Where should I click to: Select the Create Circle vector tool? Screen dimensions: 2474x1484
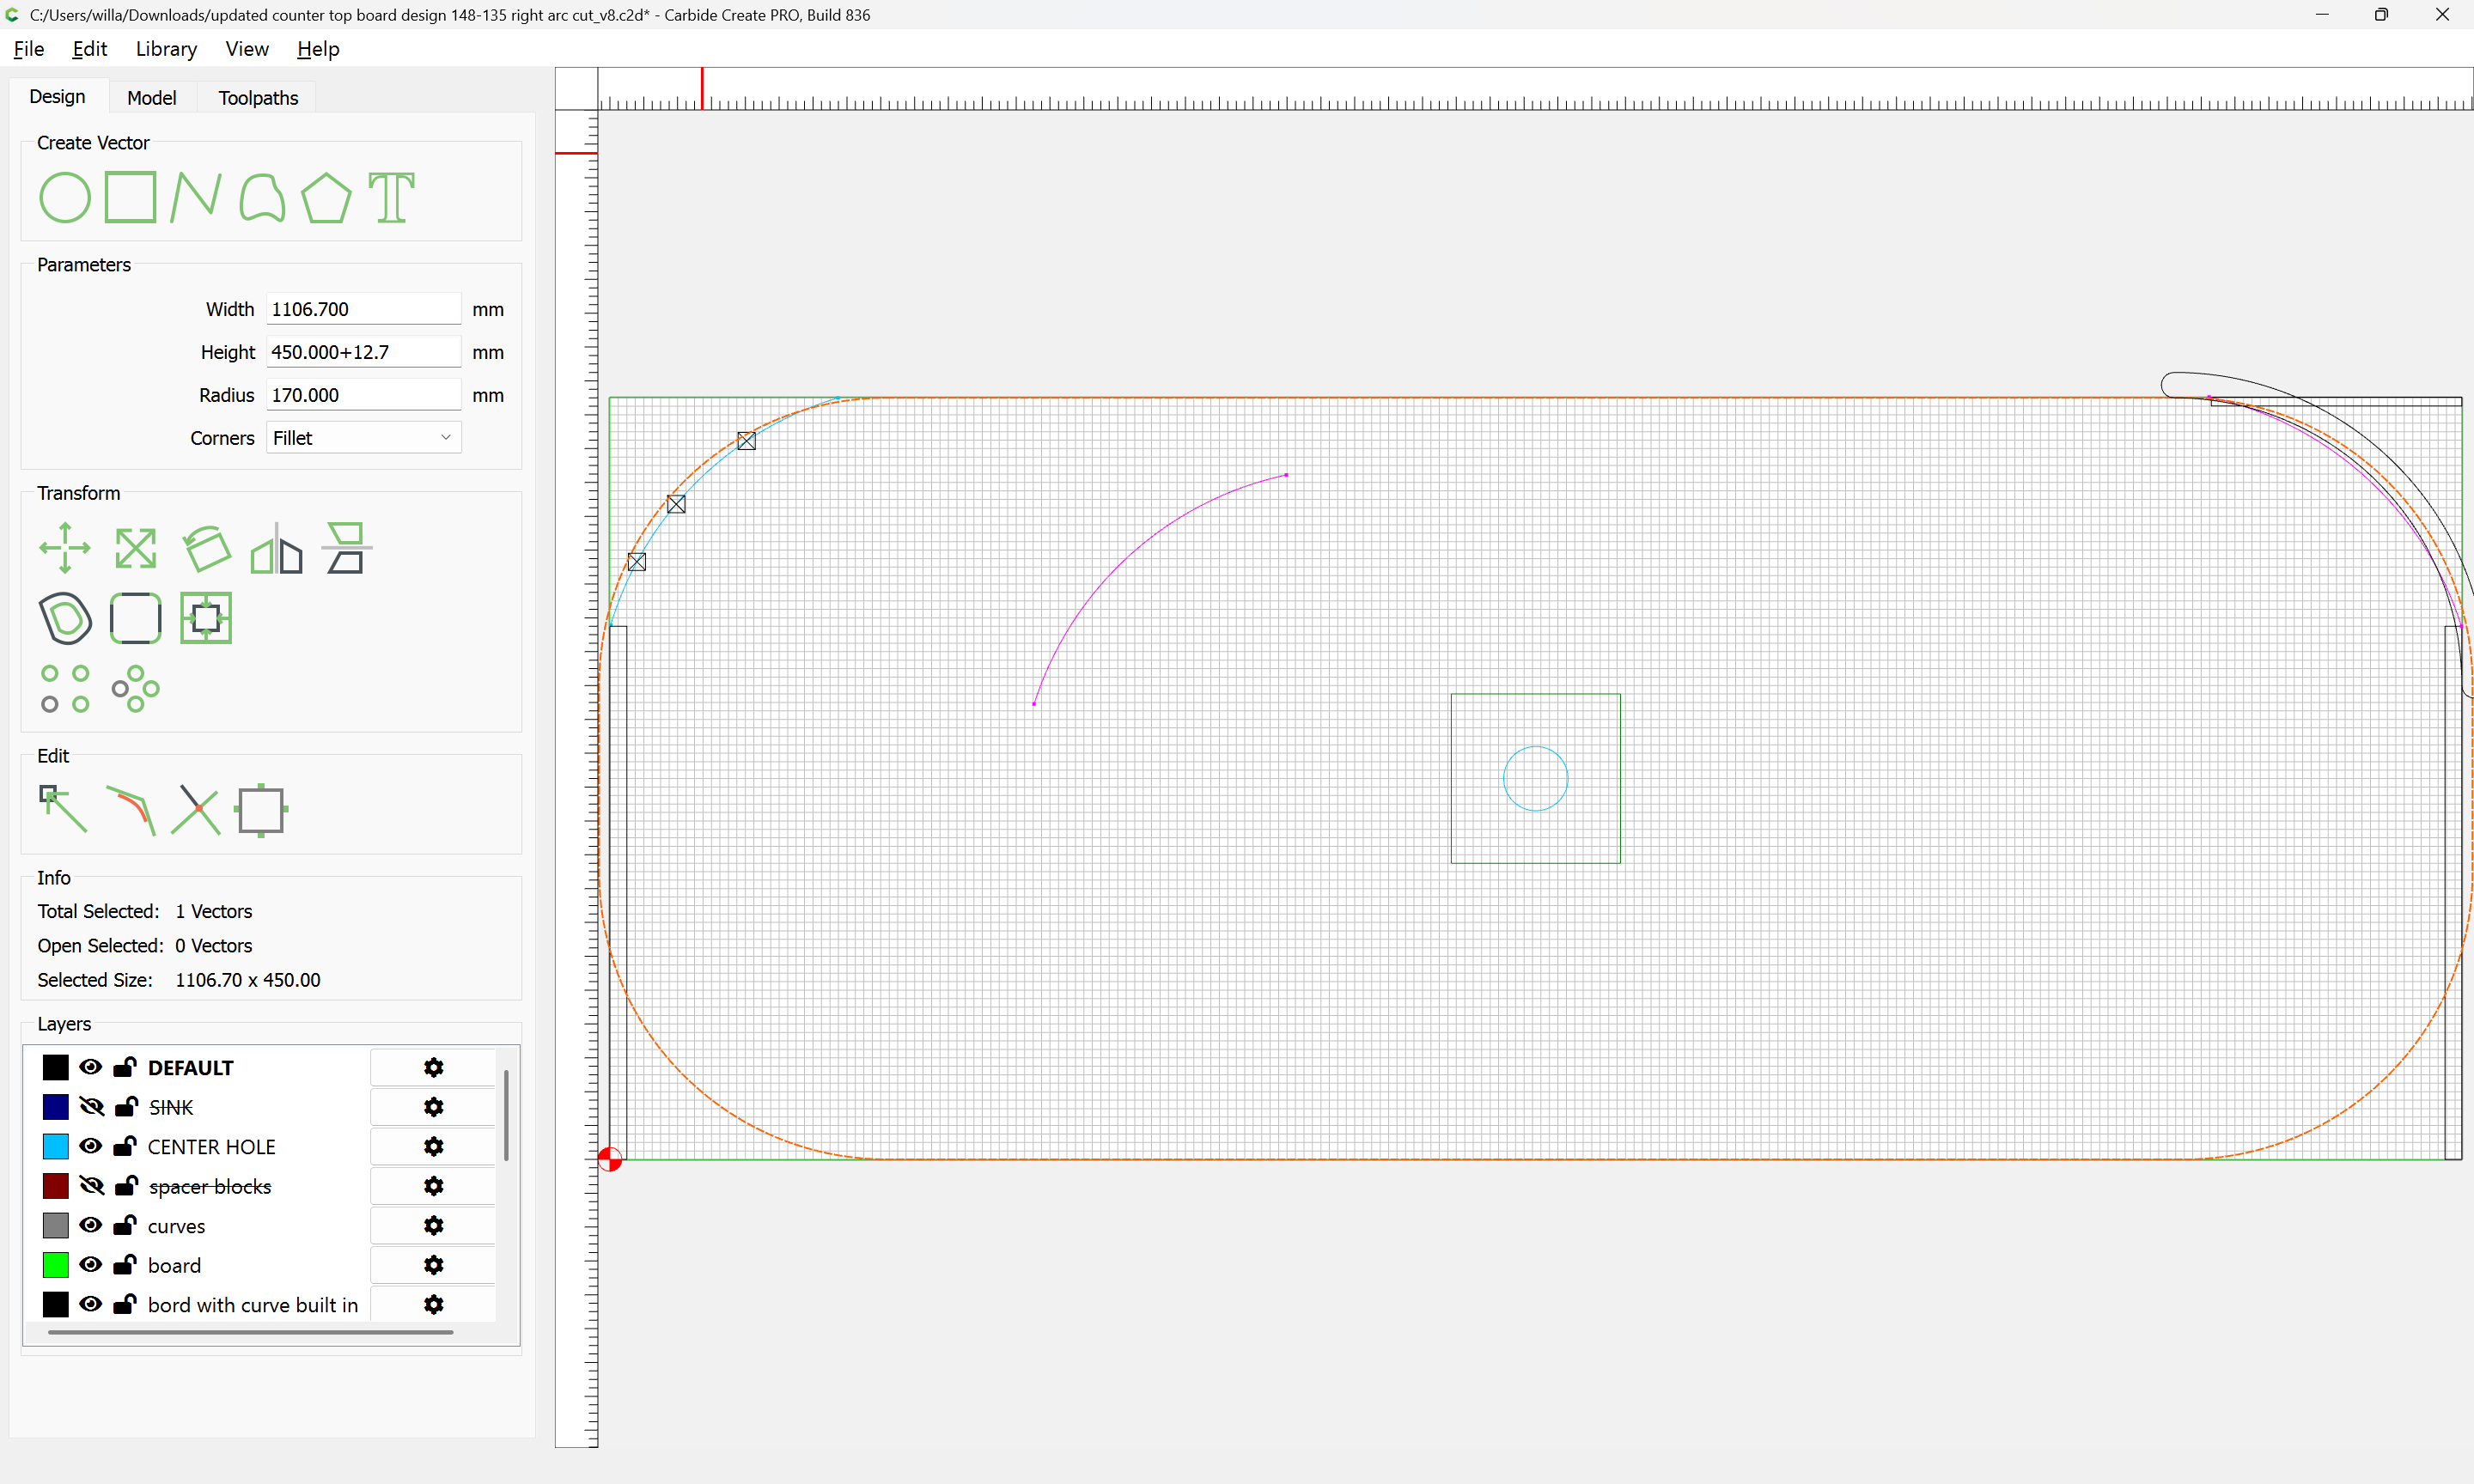coord(65,197)
